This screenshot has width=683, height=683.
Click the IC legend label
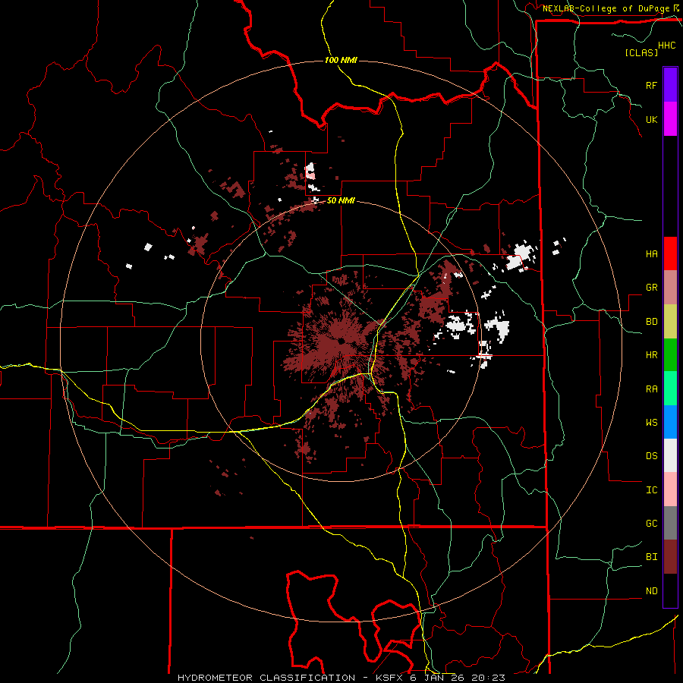click(x=651, y=490)
